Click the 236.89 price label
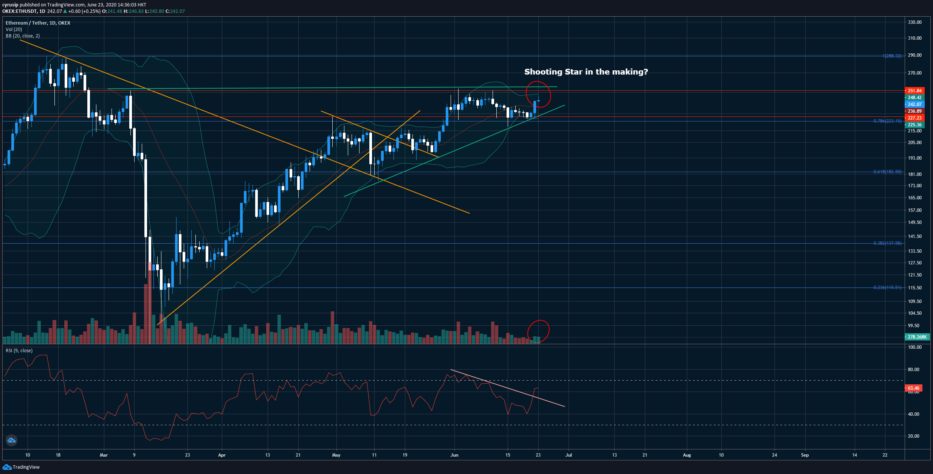Image resolution: width=933 pixels, height=474 pixels. [x=914, y=111]
